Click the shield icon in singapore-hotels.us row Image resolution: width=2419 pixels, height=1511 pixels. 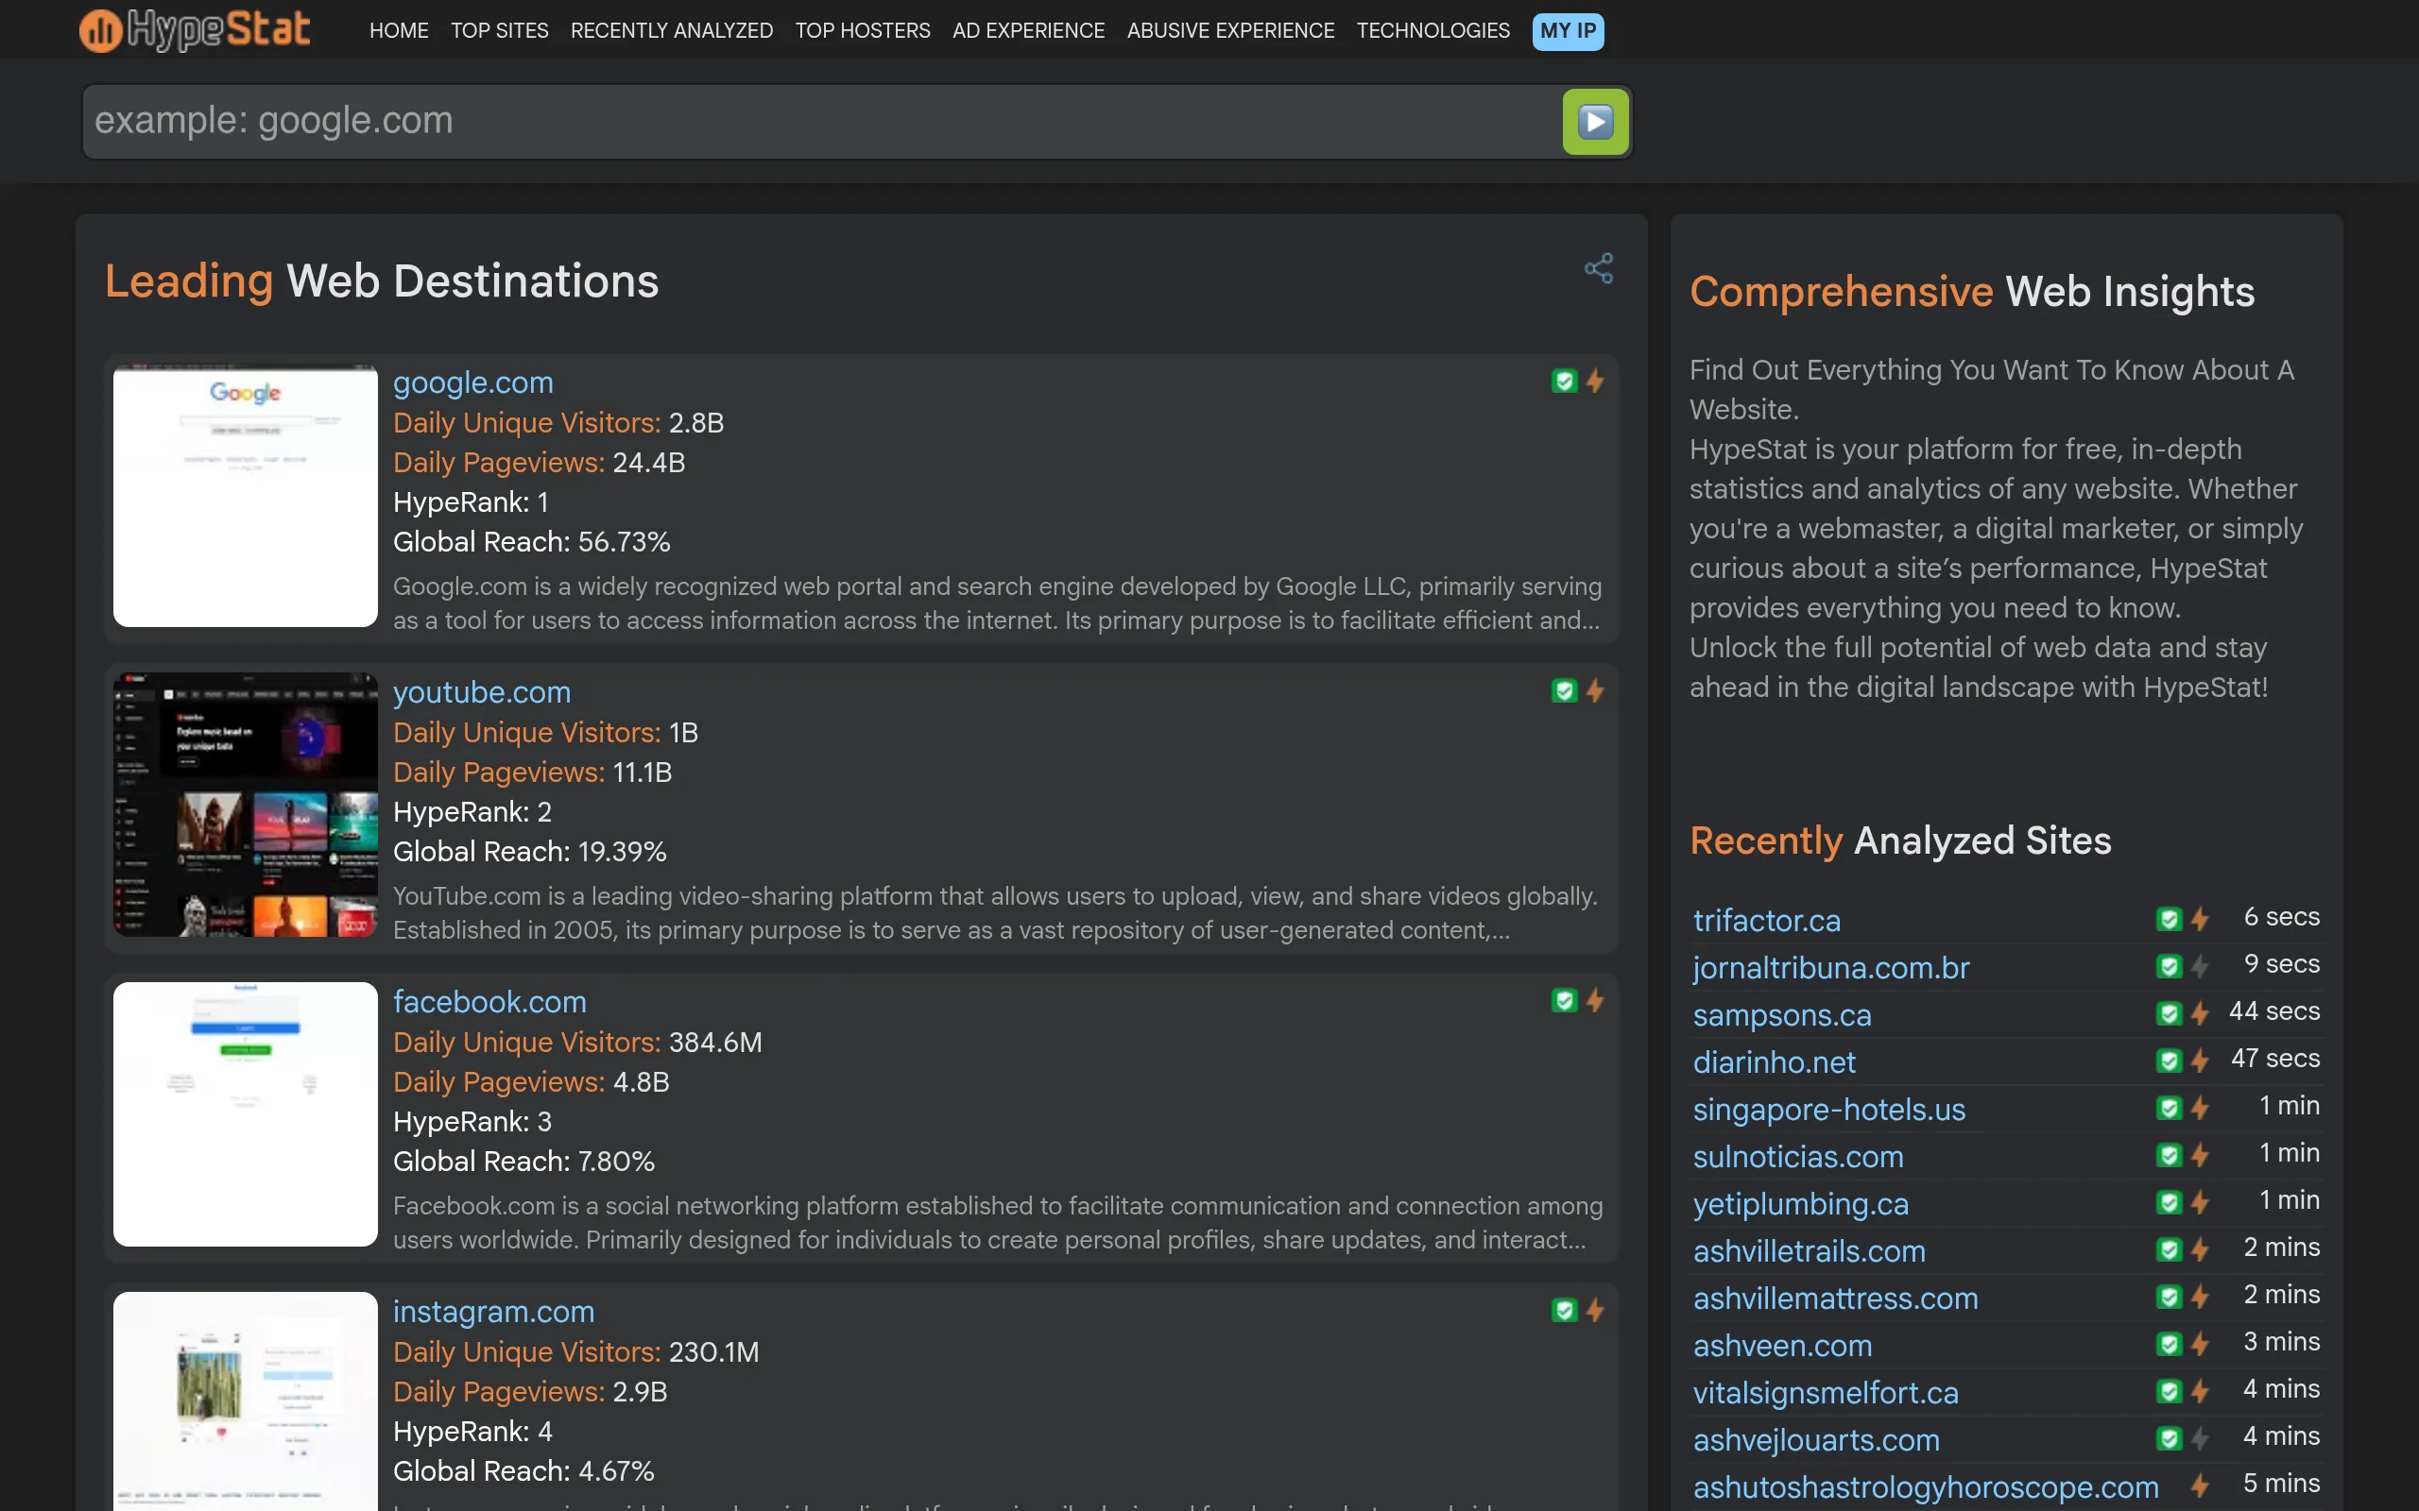click(x=2168, y=1109)
